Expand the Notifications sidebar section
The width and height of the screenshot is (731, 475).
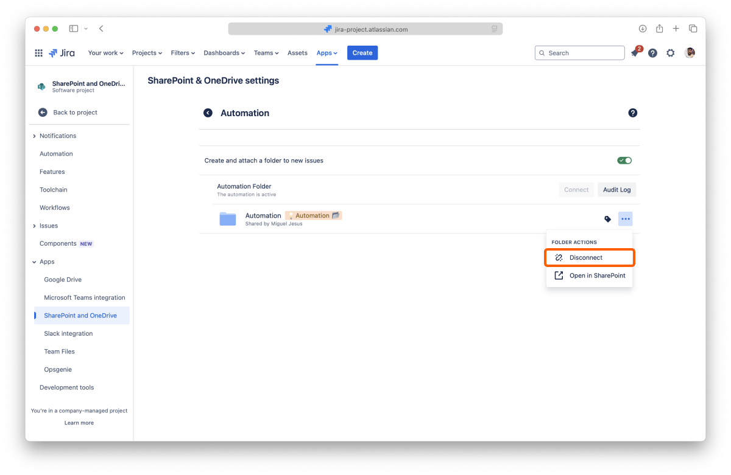click(x=34, y=136)
